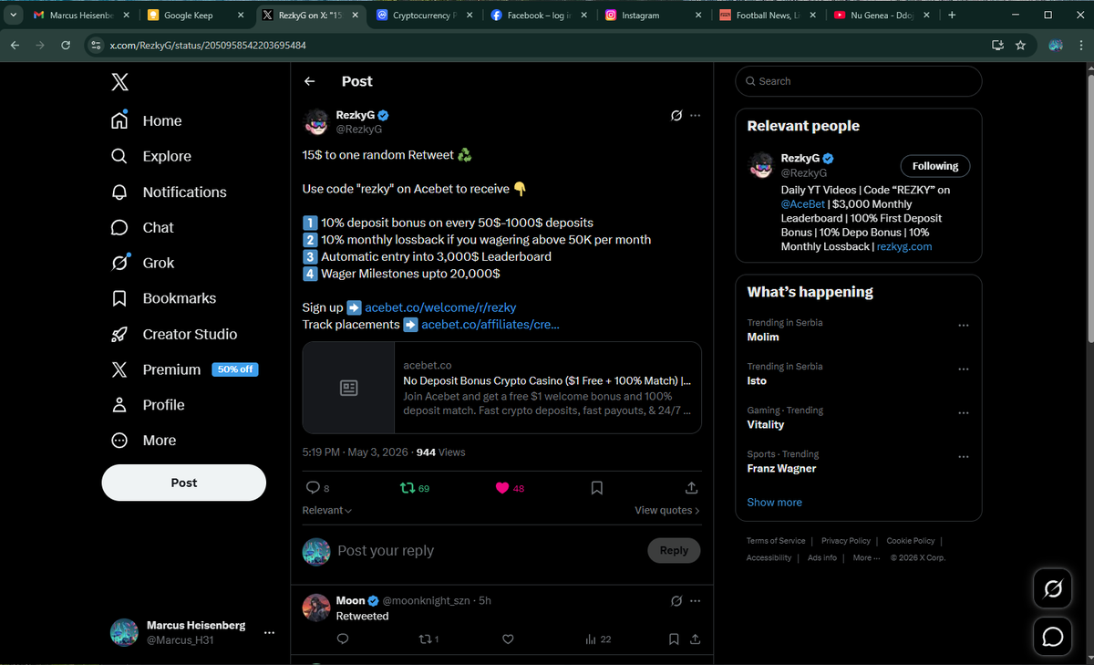Click the Reply button
1094x665 pixels.
pyautogui.click(x=674, y=550)
